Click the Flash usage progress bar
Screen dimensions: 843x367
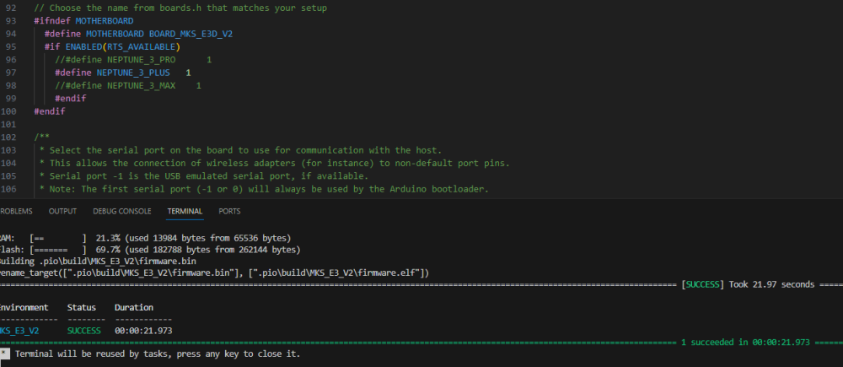pyautogui.click(x=59, y=250)
